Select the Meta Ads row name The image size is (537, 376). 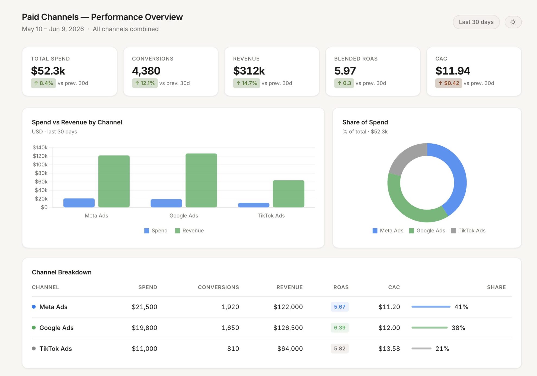53,307
